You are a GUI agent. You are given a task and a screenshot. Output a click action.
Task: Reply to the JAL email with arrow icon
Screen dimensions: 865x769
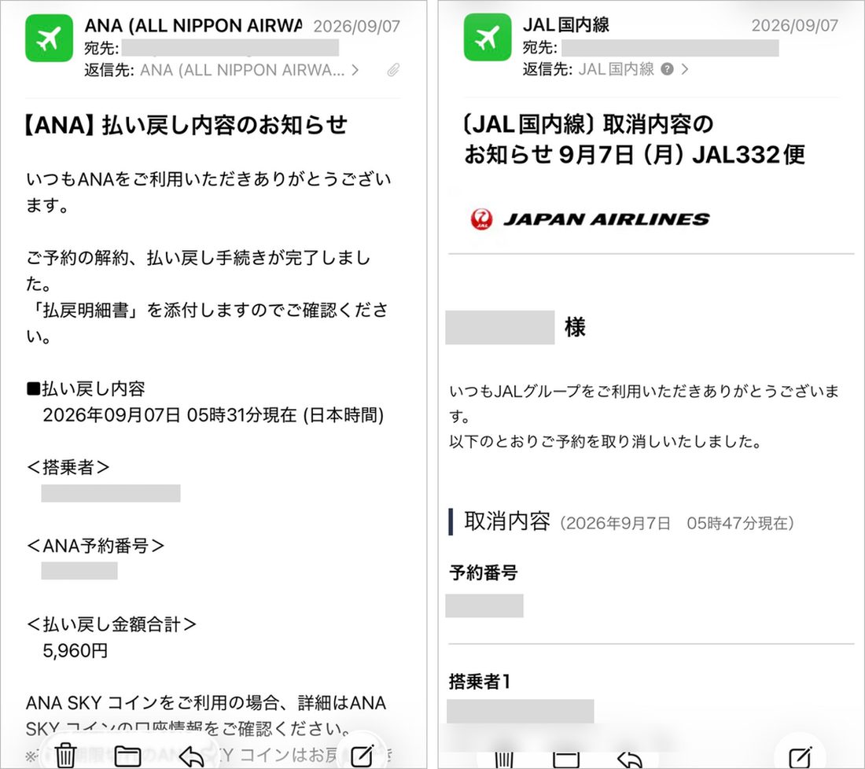tap(629, 760)
